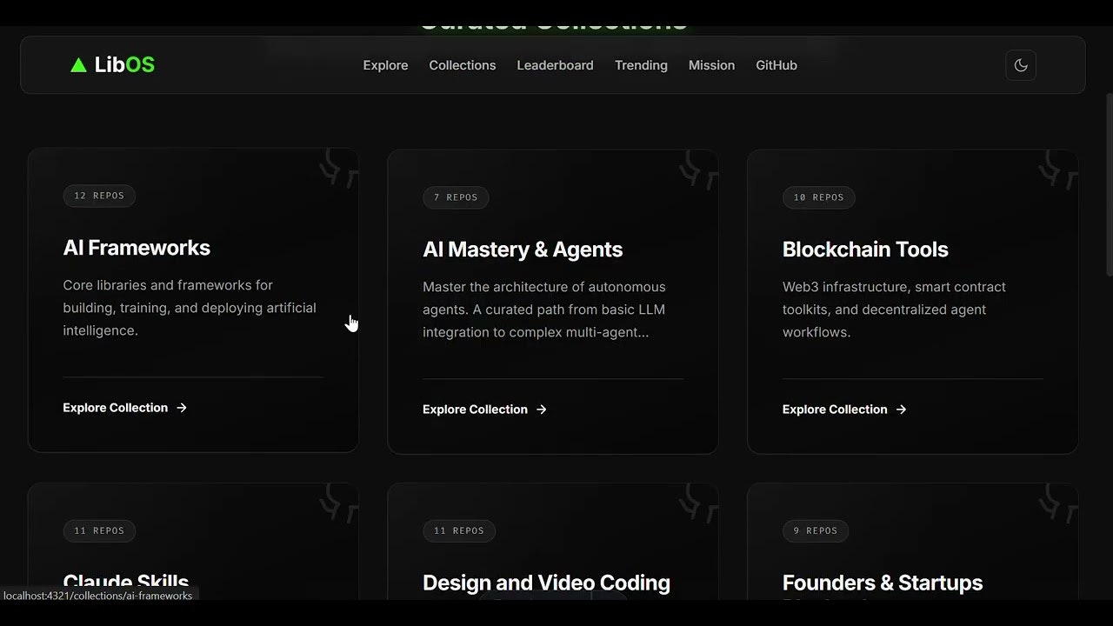Open the Trending nav item
1113x626 pixels.
[x=641, y=65]
